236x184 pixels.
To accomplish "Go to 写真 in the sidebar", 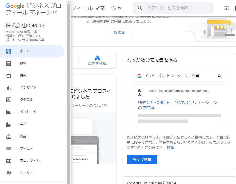I will (32, 124).
